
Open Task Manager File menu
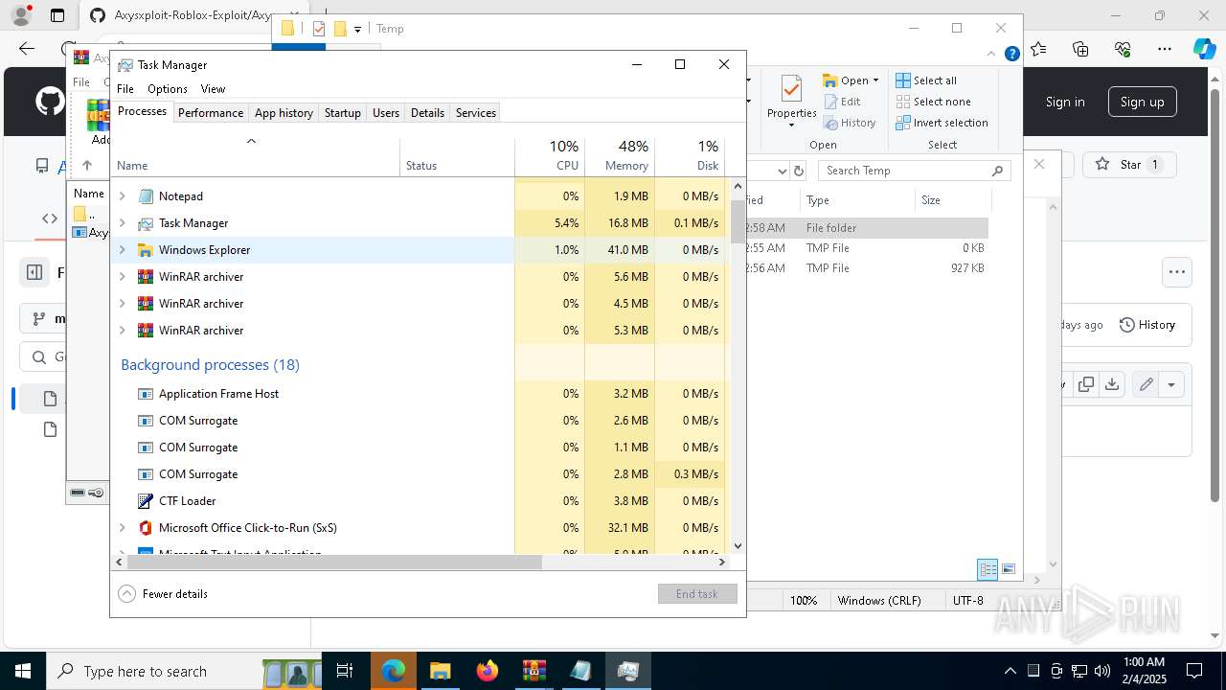click(x=125, y=88)
